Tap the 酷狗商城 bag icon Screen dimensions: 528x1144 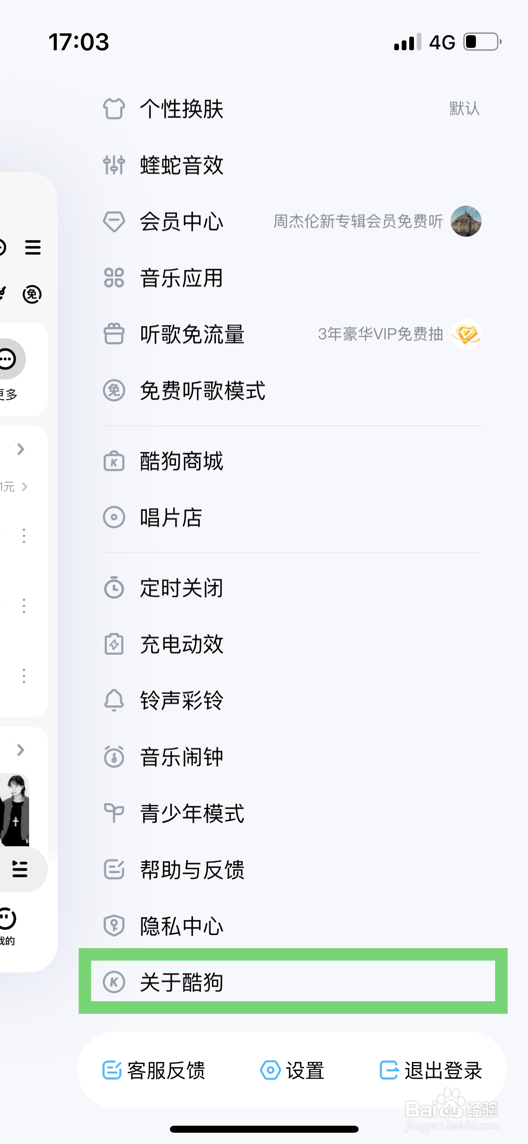114,461
